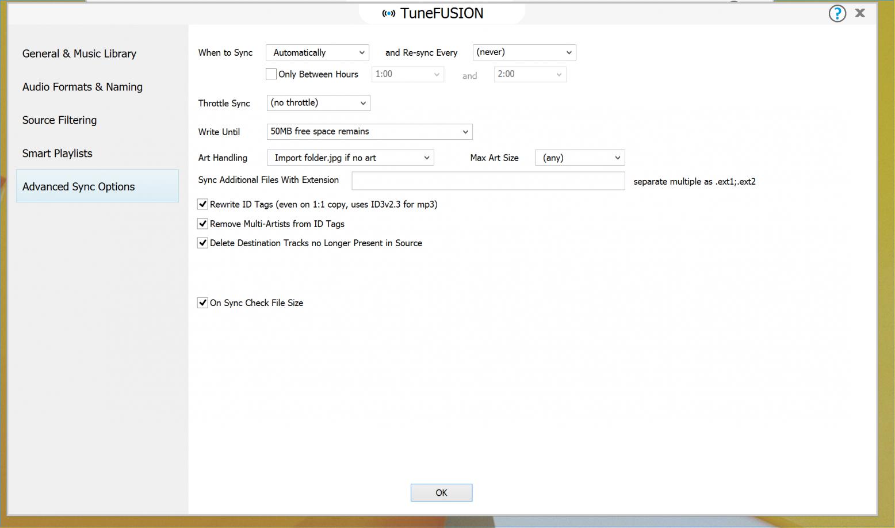Switch to General & Music Library section
This screenshot has width=895, height=528.
pos(79,53)
